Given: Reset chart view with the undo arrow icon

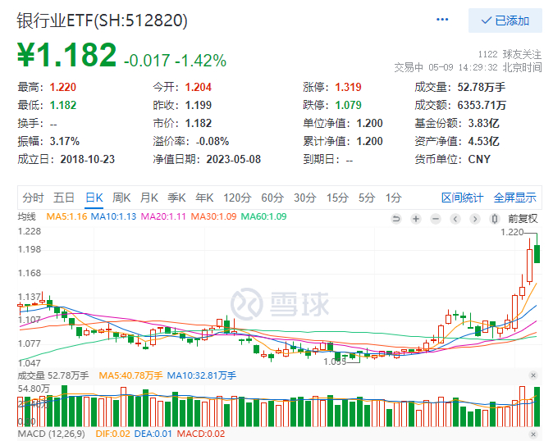Looking at the screenshot, I should click(396, 219).
